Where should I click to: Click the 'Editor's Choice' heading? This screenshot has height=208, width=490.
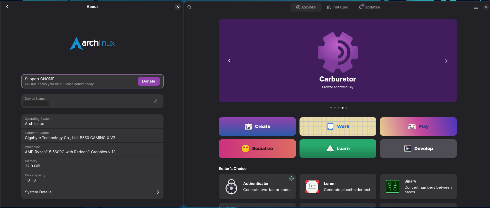[232, 169]
